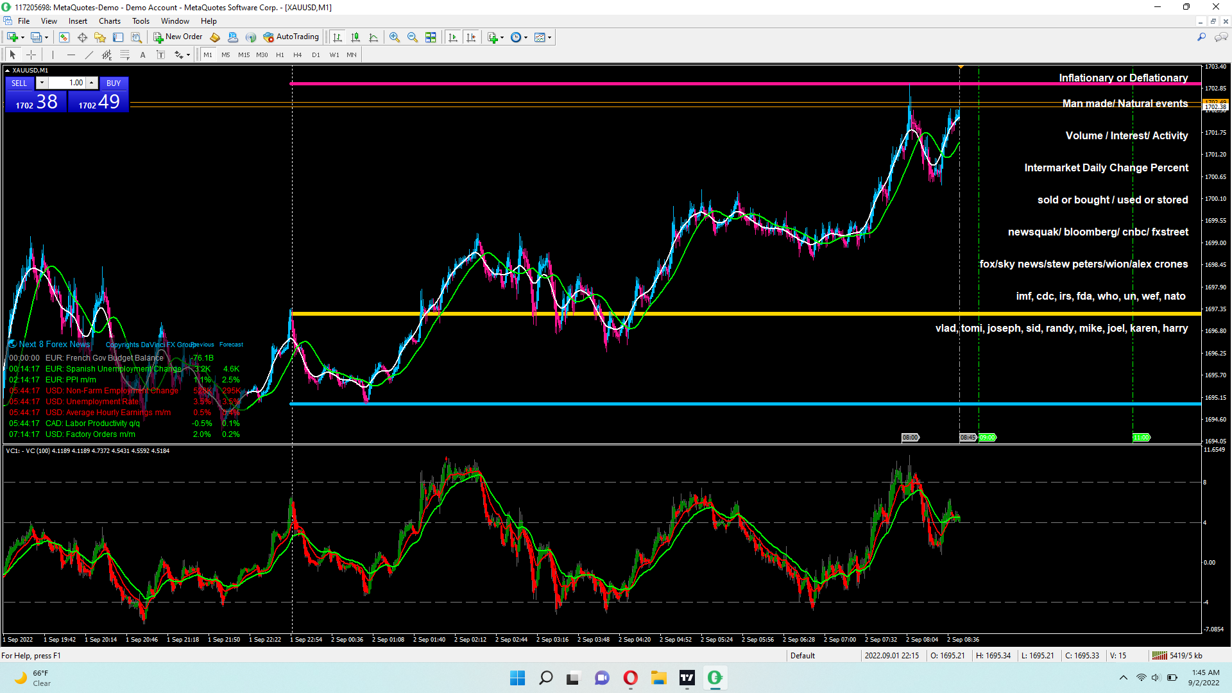
Task: Click the Zoom In magnifier icon
Action: point(395,37)
